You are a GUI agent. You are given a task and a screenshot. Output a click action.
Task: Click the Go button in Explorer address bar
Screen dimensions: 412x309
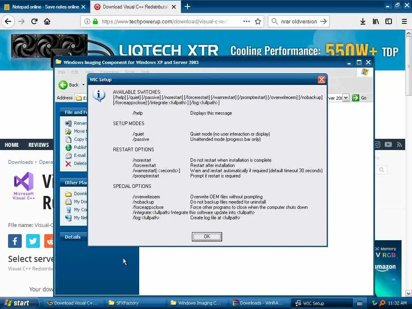359,98
